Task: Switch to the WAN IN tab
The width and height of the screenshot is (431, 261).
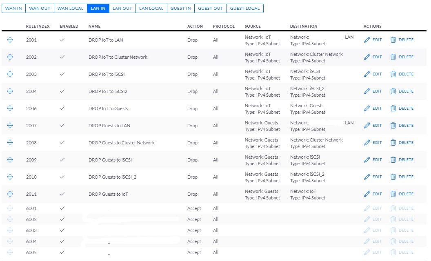Action: 13,8
